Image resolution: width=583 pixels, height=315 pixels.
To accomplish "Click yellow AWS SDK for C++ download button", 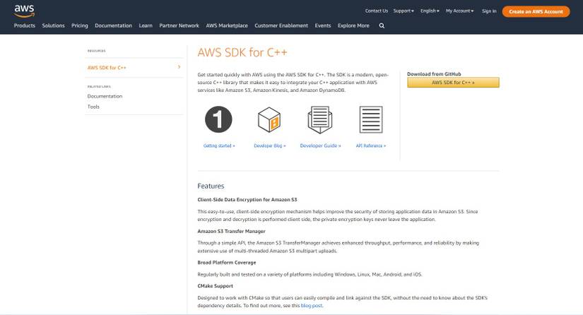I will tap(453, 83).
